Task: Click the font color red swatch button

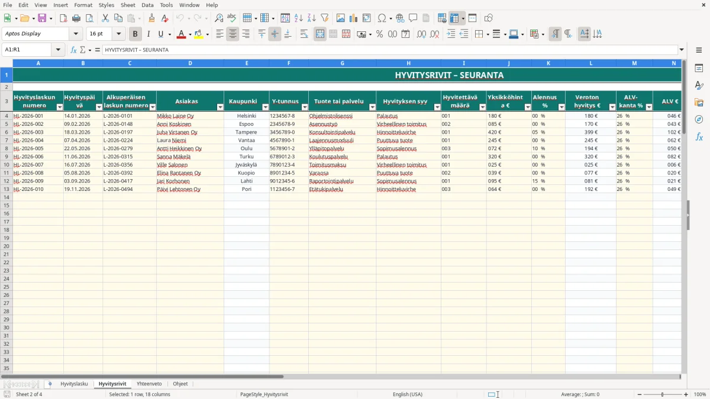Action: click(x=180, y=34)
